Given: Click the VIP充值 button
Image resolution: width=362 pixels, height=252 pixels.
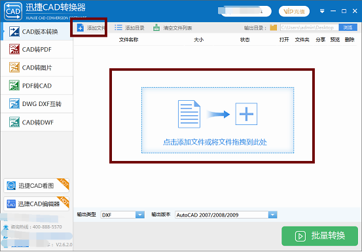Looking at the screenshot, I should coord(294,11).
